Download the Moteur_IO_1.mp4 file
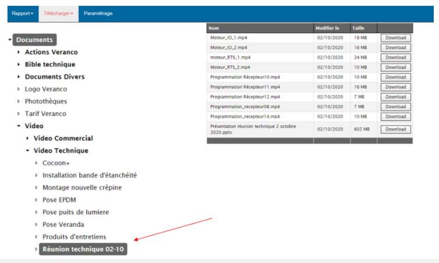This screenshot has height=263, width=439. [395, 38]
